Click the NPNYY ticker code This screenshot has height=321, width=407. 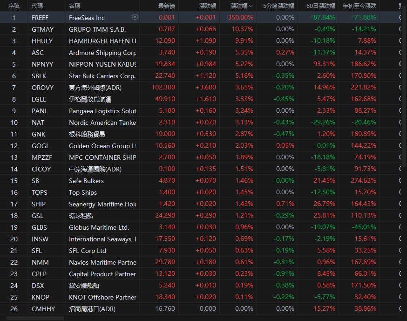pos(42,64)
